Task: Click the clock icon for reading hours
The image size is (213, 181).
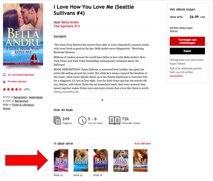Action: [x=82, y=120]
